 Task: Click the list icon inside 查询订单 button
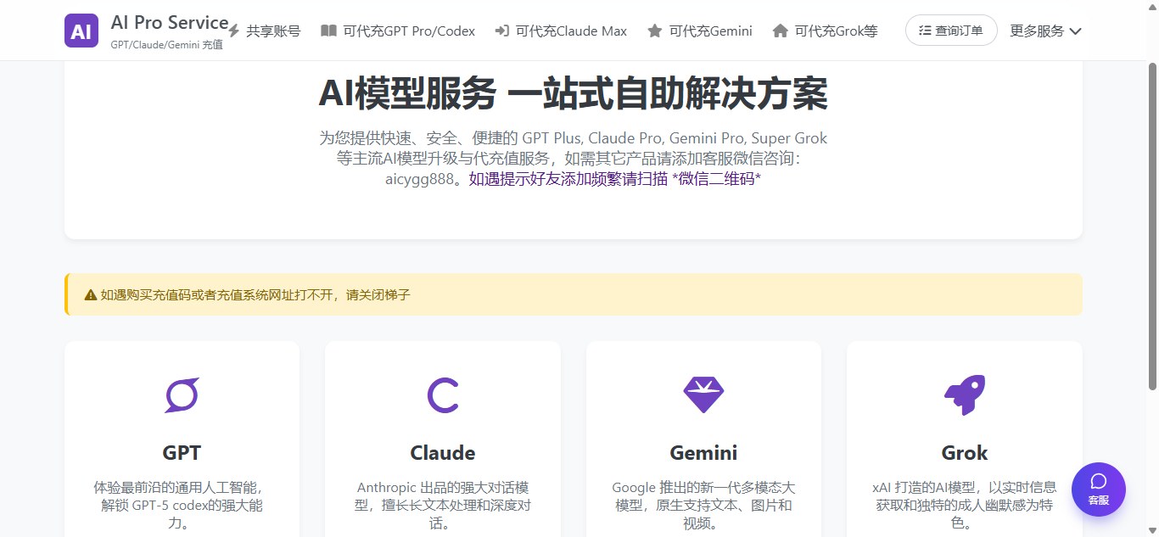tap(925, 31)
